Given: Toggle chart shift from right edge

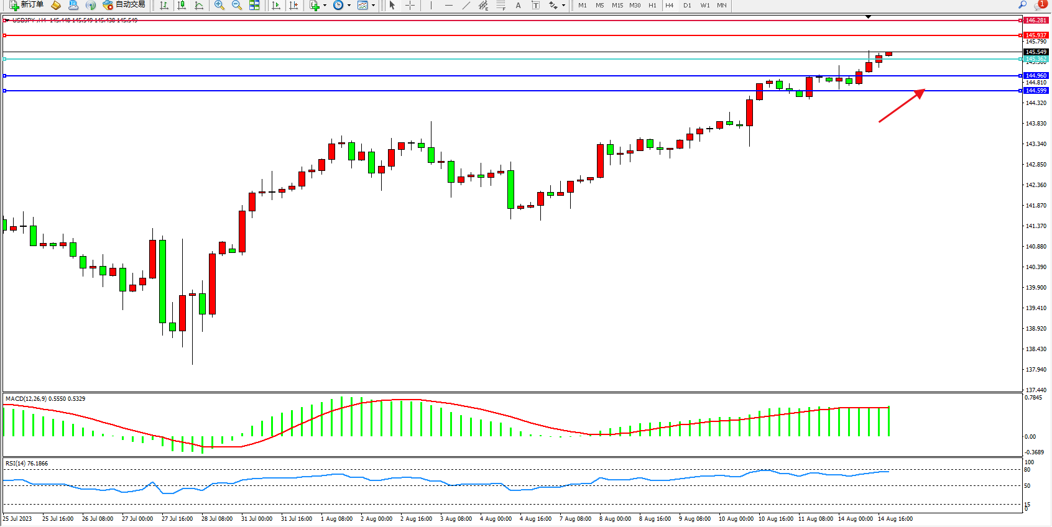Looking at the screenshot, I should pos(294,5).
